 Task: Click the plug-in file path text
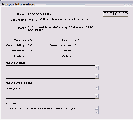(60, 29)
